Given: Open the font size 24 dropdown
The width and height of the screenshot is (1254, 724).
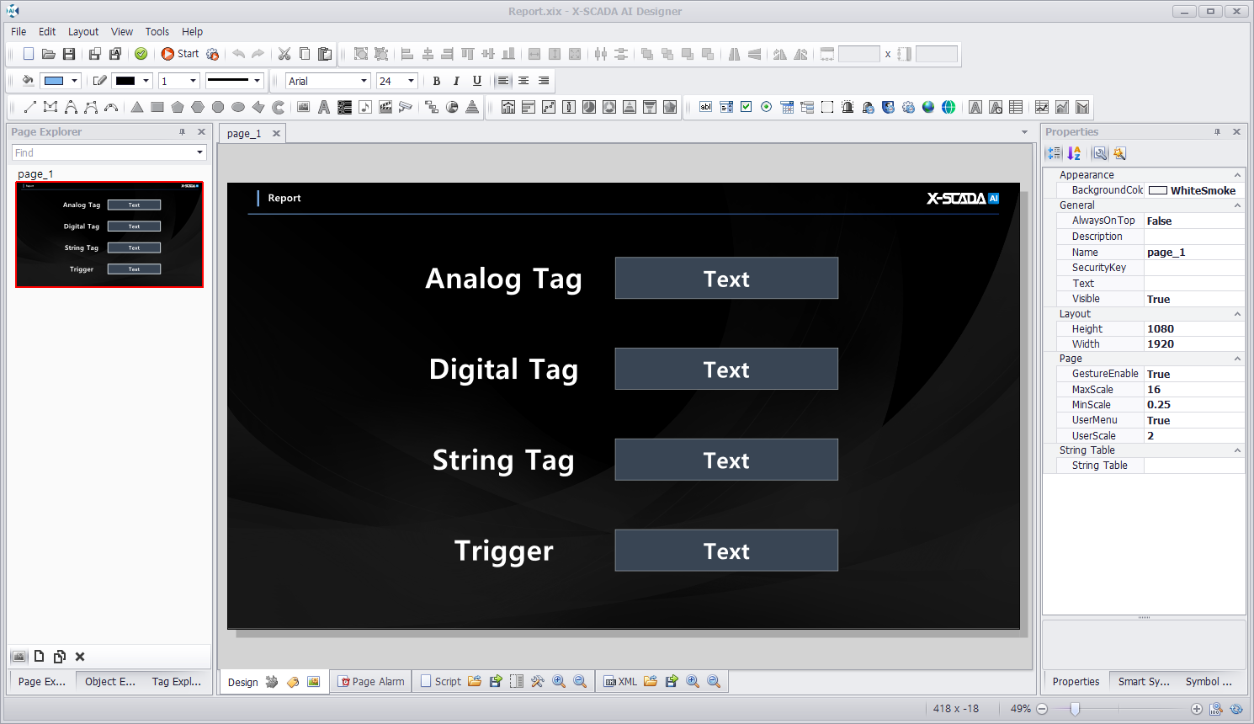Looking at the screenshot, I should pos(411,81).
